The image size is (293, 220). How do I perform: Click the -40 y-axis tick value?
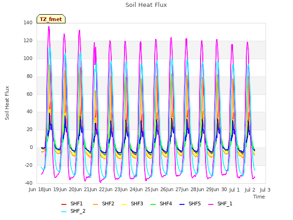pos(28,183)
